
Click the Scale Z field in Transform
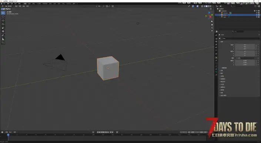coord(245,64)
